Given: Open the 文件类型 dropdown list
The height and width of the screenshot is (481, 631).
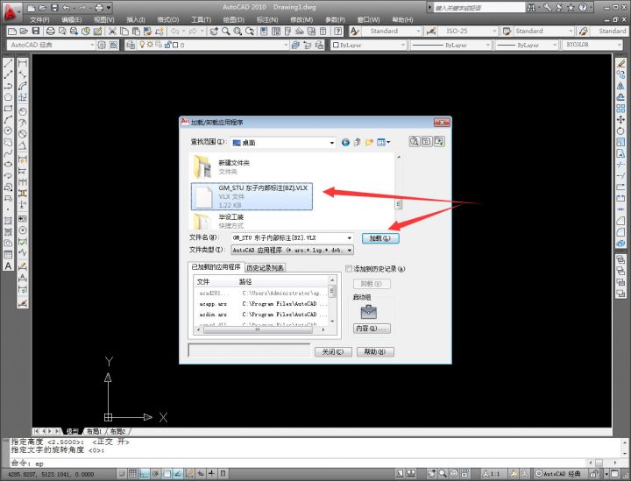Looking at the screenshot, I should tap(350, 250).
